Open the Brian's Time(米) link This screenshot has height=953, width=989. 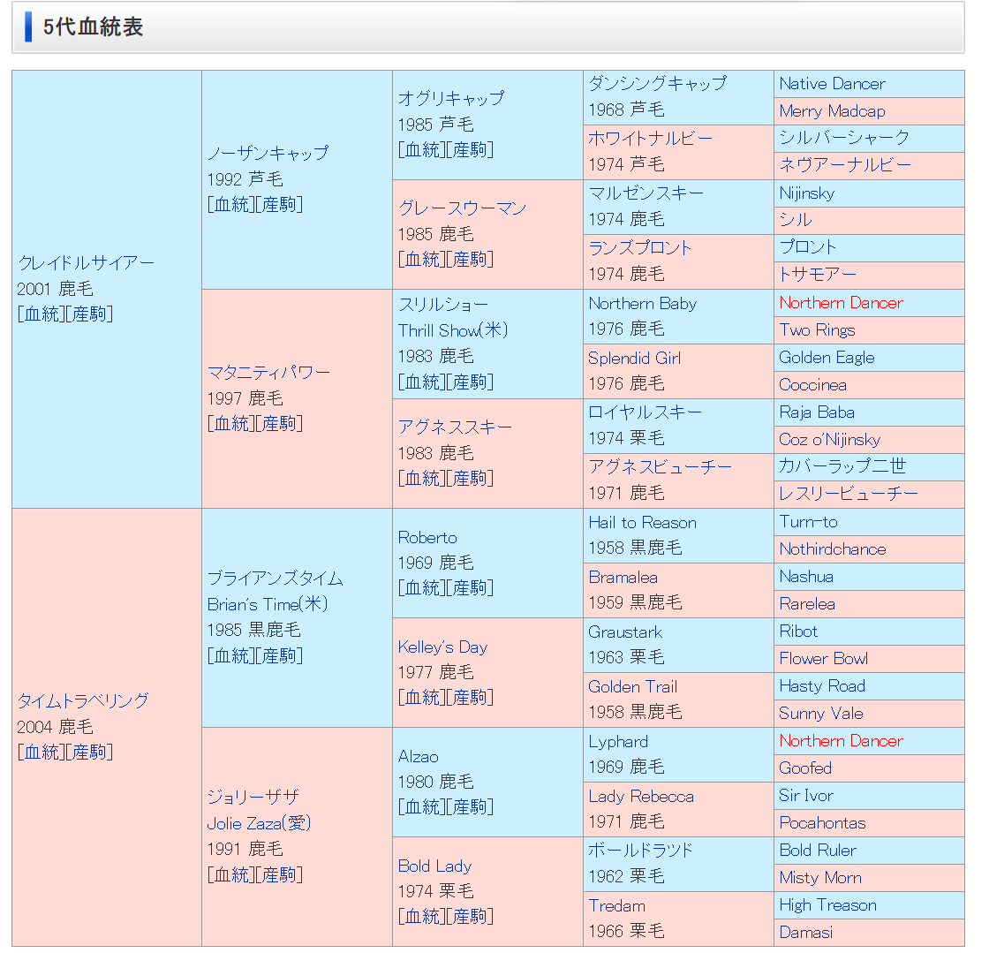(x=268, y=604)
